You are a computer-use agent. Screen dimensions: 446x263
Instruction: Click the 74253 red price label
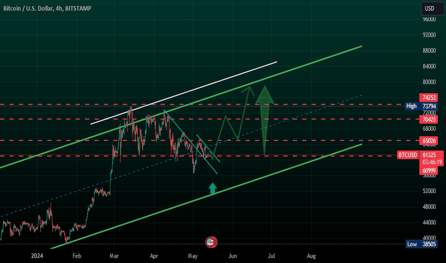429,98
